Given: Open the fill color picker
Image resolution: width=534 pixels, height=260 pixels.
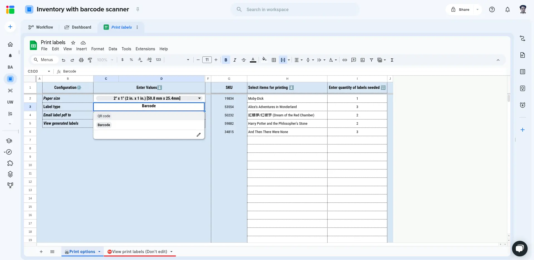Looking at the screenshot, I should [x=264, y=60].
